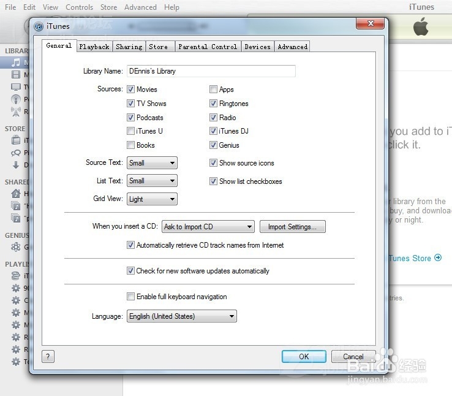Click the first gear smart playlist icon

(x=16, y=288)
